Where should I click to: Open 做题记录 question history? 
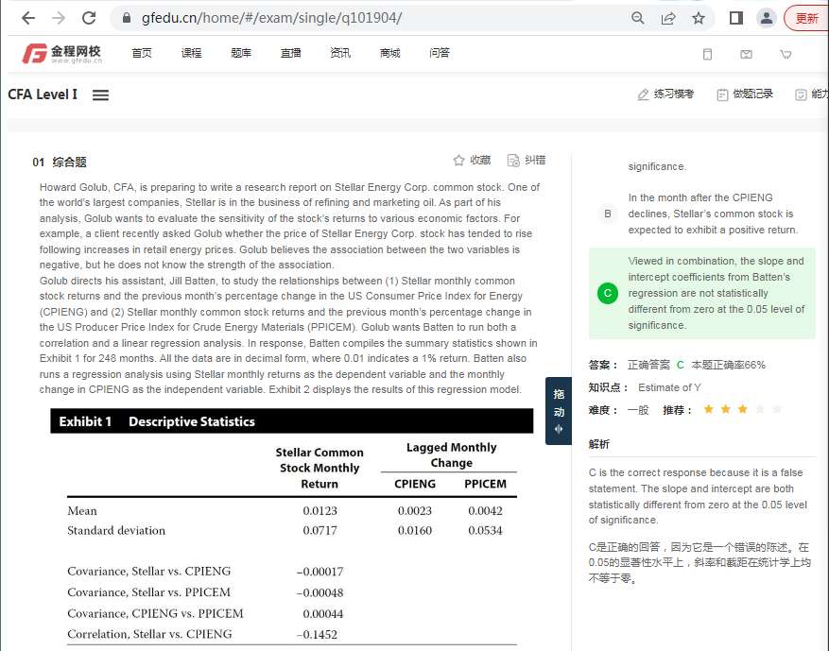[x=745, y=94]
